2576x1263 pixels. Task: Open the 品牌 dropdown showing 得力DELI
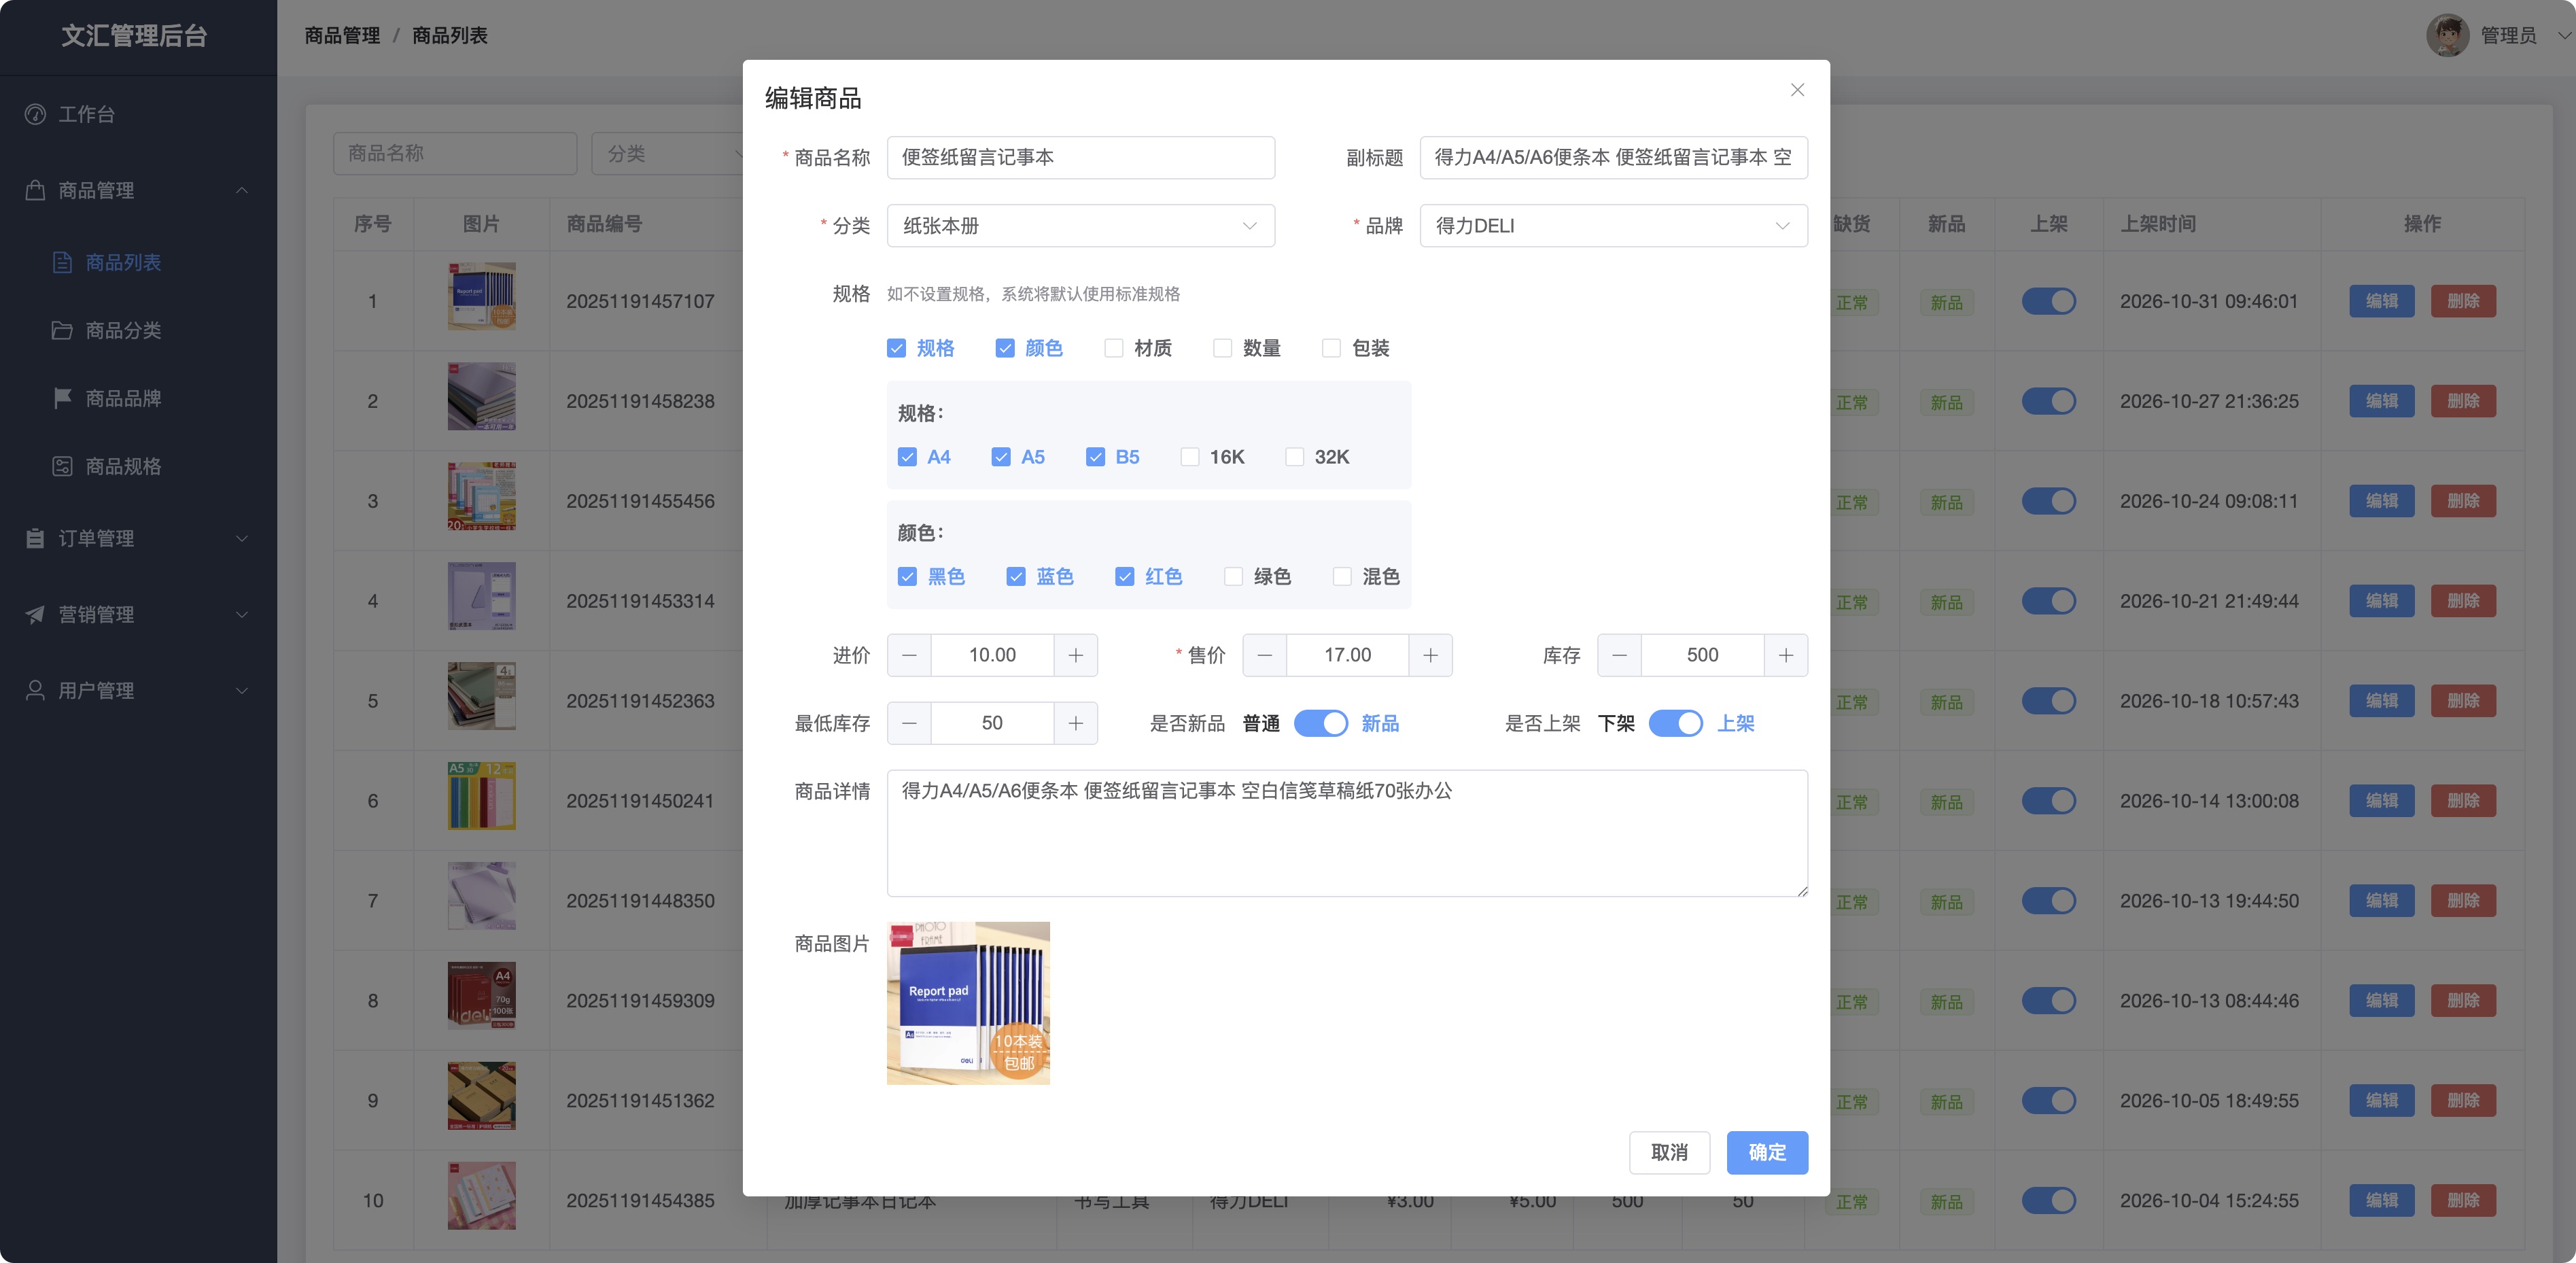(x=1613, y=226)
